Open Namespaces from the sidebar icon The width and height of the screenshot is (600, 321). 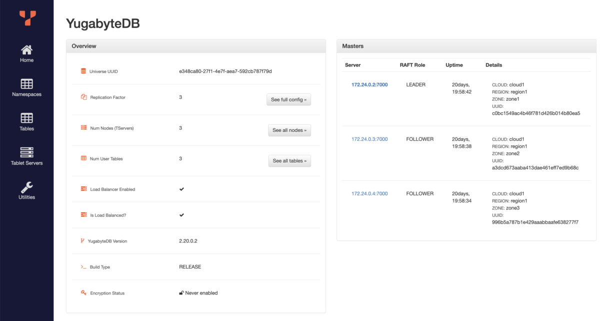click(26, 83)
